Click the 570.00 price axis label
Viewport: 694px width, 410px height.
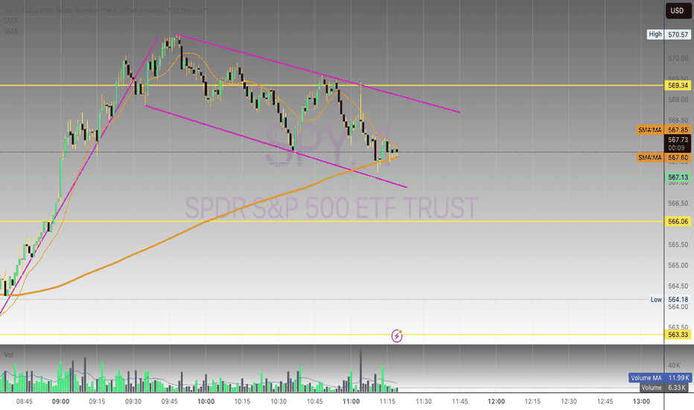(x=678, y=58)
